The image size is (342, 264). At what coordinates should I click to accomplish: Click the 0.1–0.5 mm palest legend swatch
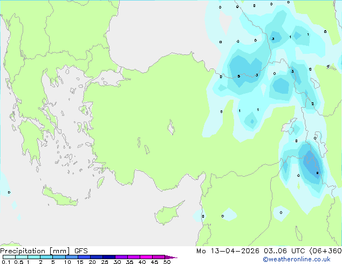tap(9, 257)
